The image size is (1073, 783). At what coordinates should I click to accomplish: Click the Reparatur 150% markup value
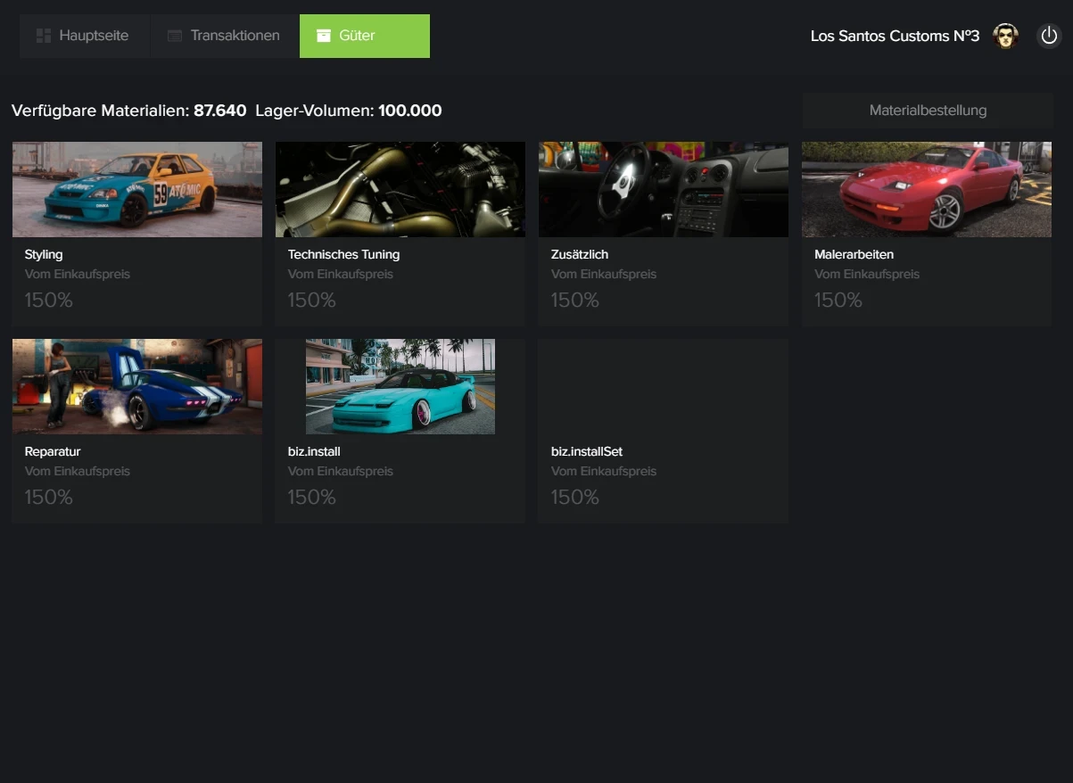coord(49,498)
